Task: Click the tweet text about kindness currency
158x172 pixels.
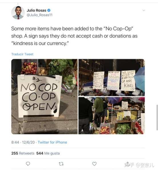Action: coord(74,36)
